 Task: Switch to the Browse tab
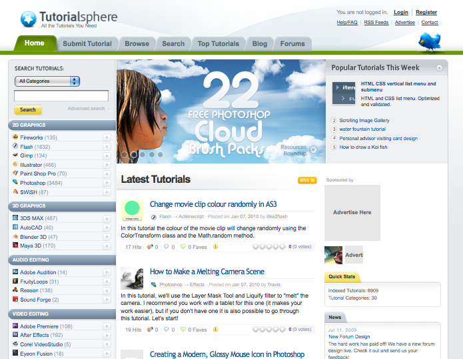click(137, 44)
